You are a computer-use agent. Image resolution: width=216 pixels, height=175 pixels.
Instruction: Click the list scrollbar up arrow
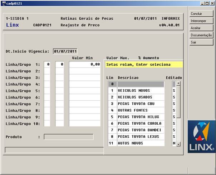178,83
